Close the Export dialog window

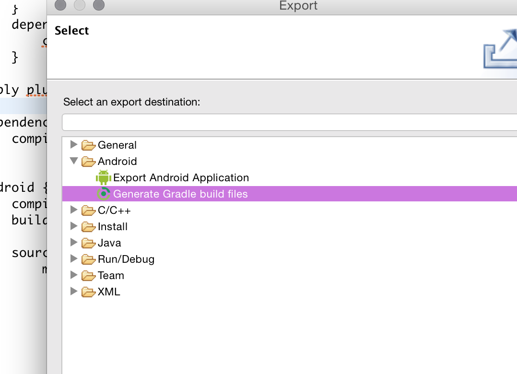60,5
